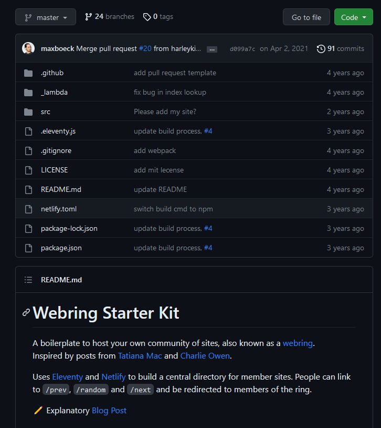Image resolution: width=381 pixels, height=428 pixels.
Task: Open the _lambda folder
Action: (54, 93)
